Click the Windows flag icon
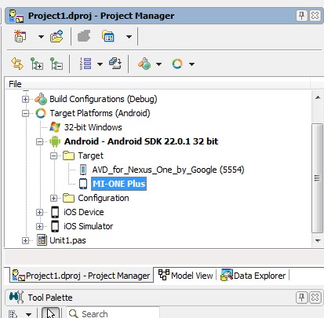This screenshot has width=324, height=318. (x=55, y=127)
